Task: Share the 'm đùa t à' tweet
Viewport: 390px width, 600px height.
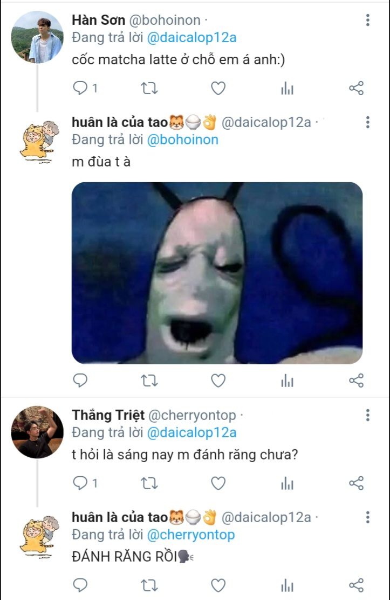Action: [356, 381]
